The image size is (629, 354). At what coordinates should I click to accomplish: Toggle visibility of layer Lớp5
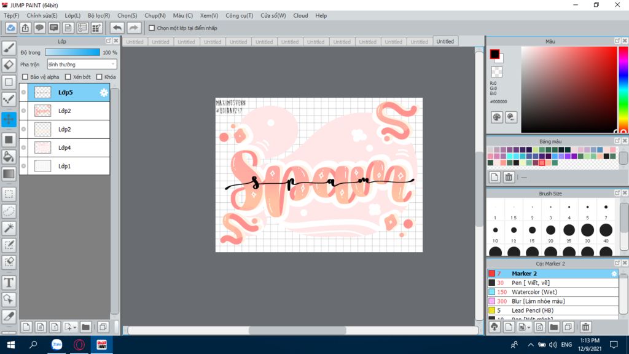point(24,92)
